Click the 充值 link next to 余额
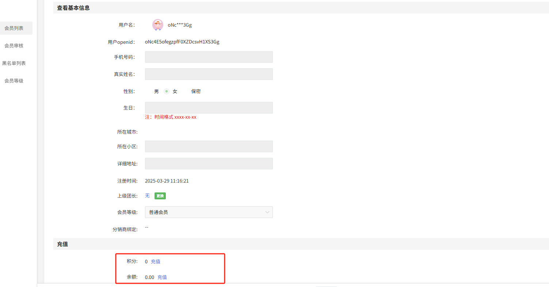Image resolution: width=549 pixels, height=287 pixels. click(162, 277)
